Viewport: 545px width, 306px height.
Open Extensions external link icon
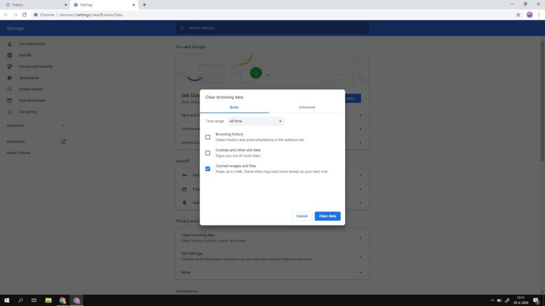(x=63, y=142)
